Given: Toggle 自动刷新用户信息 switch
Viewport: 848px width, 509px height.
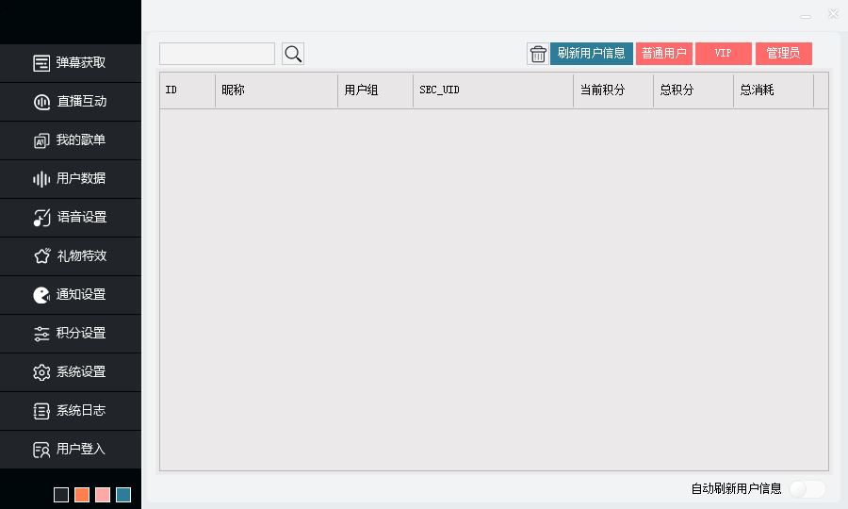Looking at the screenshot, I should coord(807,488).
